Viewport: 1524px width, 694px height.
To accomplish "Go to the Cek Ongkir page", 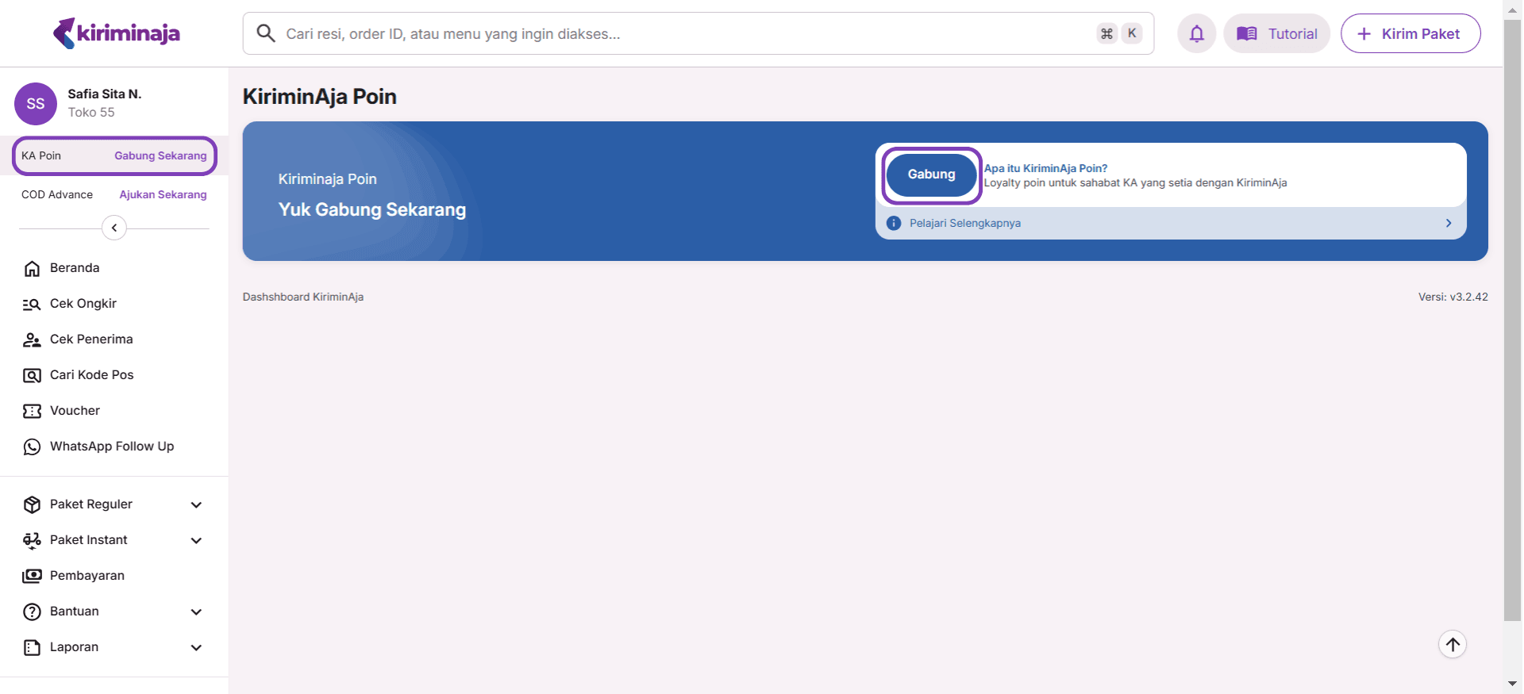I will 83,304.
